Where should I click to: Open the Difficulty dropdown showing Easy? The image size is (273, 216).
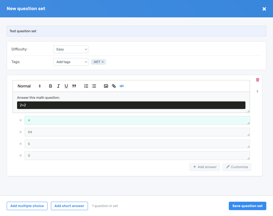(71, 49)
